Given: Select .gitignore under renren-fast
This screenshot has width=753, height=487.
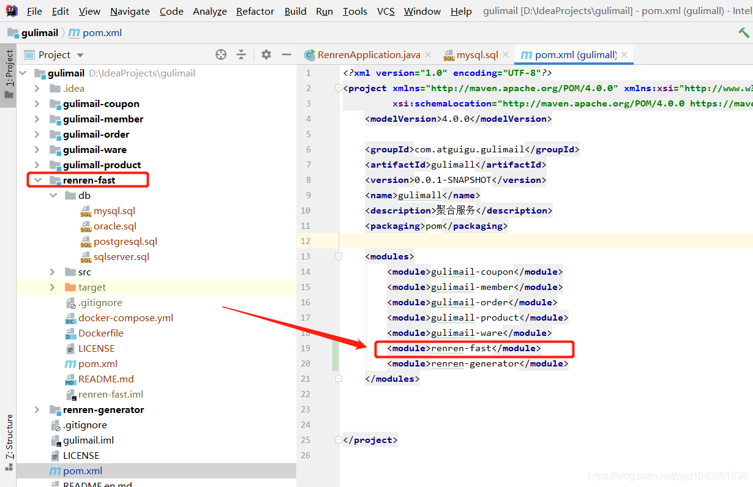Looking at the screenshot, I should click(x=100, y=303).
